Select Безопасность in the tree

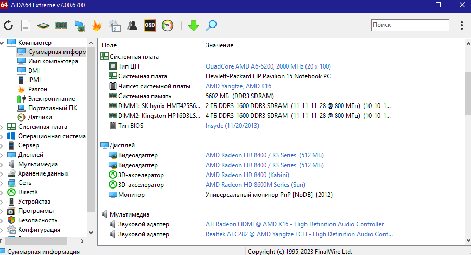[x=37, y=220]
